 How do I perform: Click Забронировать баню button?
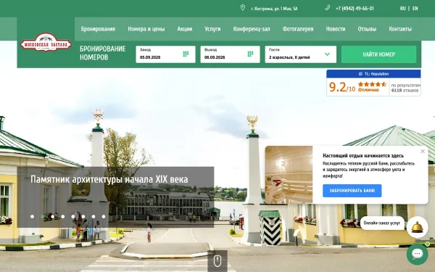(352, 191)
